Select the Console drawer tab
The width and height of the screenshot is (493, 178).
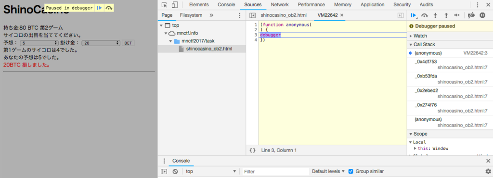181,161
